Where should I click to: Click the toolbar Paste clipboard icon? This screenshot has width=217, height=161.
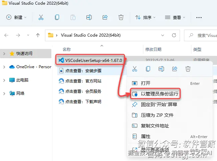point(73,17)
